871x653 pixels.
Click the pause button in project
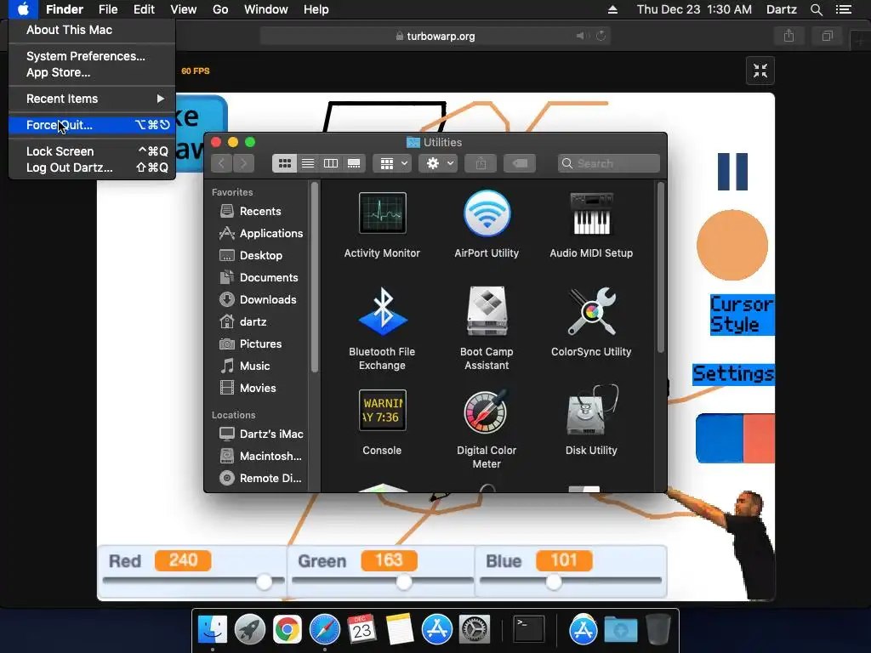(732, 172)
